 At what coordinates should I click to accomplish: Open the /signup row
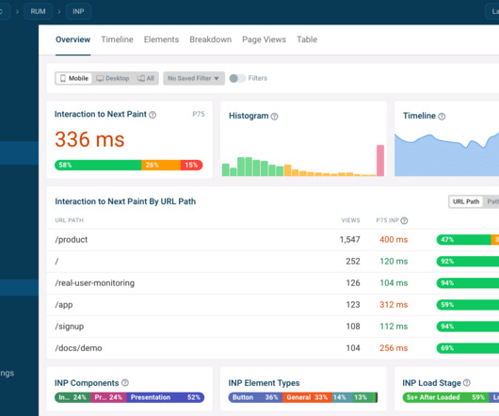(273, 327)
